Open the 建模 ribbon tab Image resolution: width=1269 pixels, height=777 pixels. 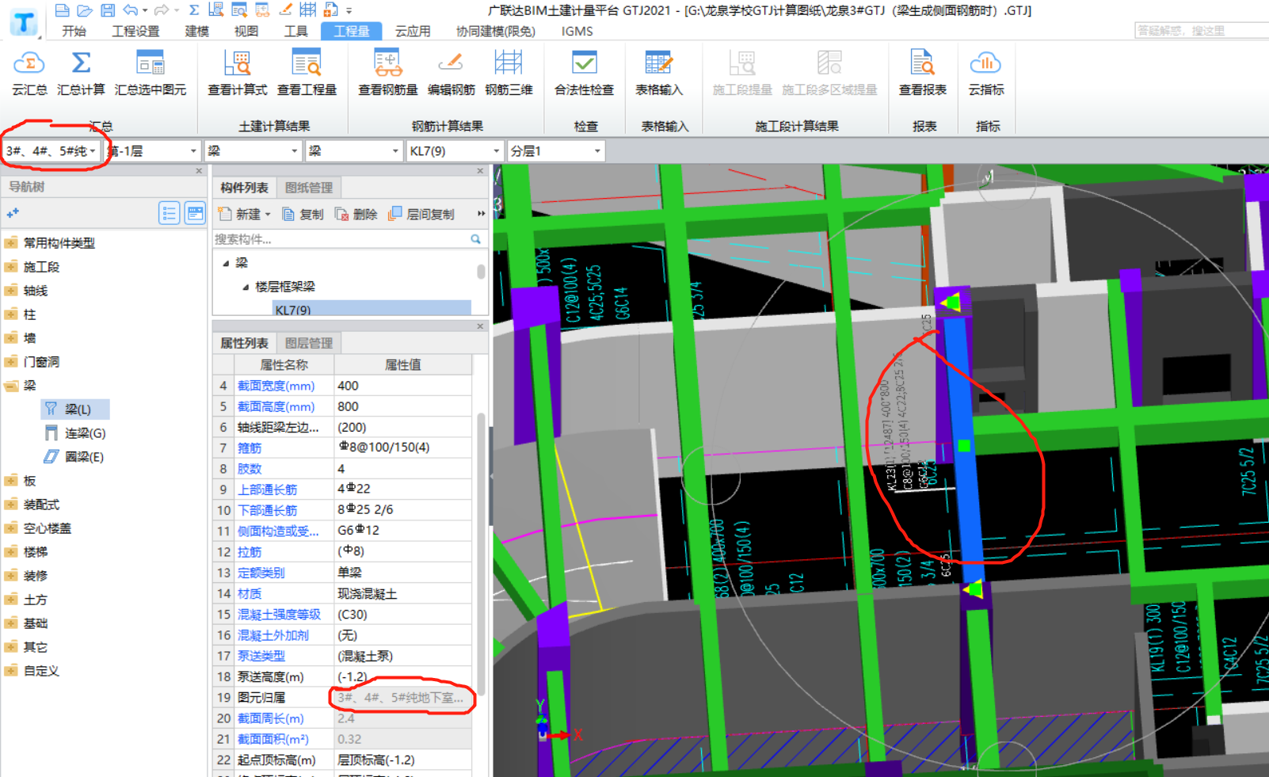coord(196,31)
